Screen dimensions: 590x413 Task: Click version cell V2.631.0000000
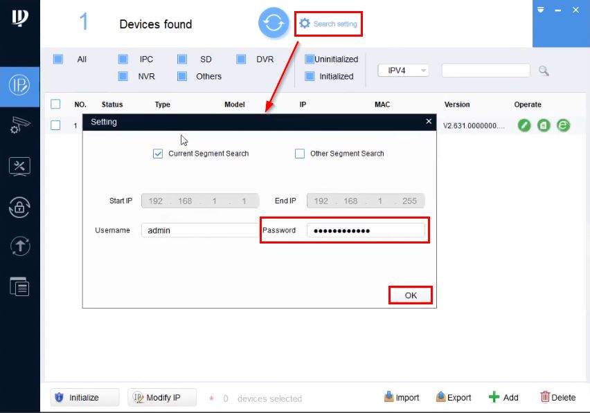[x=474, y=125]
